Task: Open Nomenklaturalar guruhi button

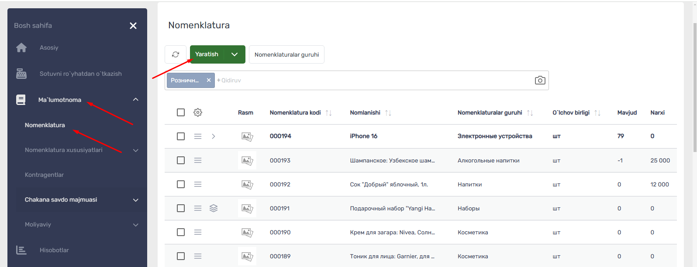Action: 286,54
